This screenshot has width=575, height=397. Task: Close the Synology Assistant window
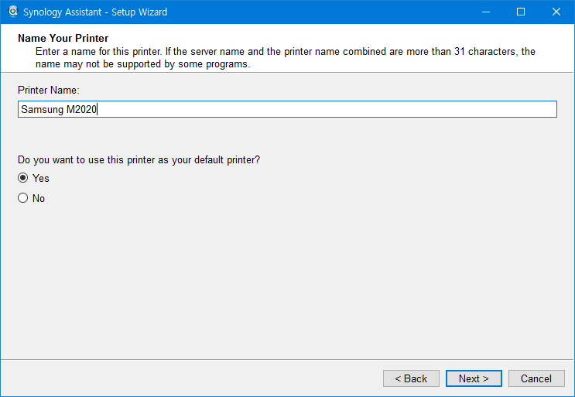556,12
